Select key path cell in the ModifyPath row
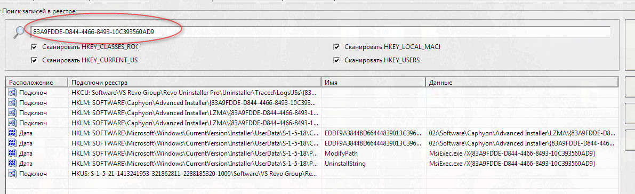 (195, 153)
